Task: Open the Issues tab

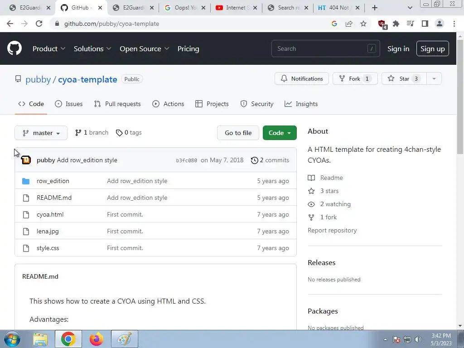Action: (x=69, y=104)
